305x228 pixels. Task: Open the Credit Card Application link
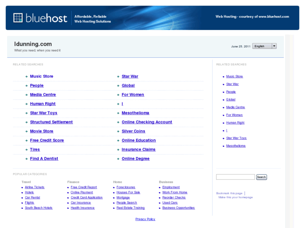click(86, 197)
